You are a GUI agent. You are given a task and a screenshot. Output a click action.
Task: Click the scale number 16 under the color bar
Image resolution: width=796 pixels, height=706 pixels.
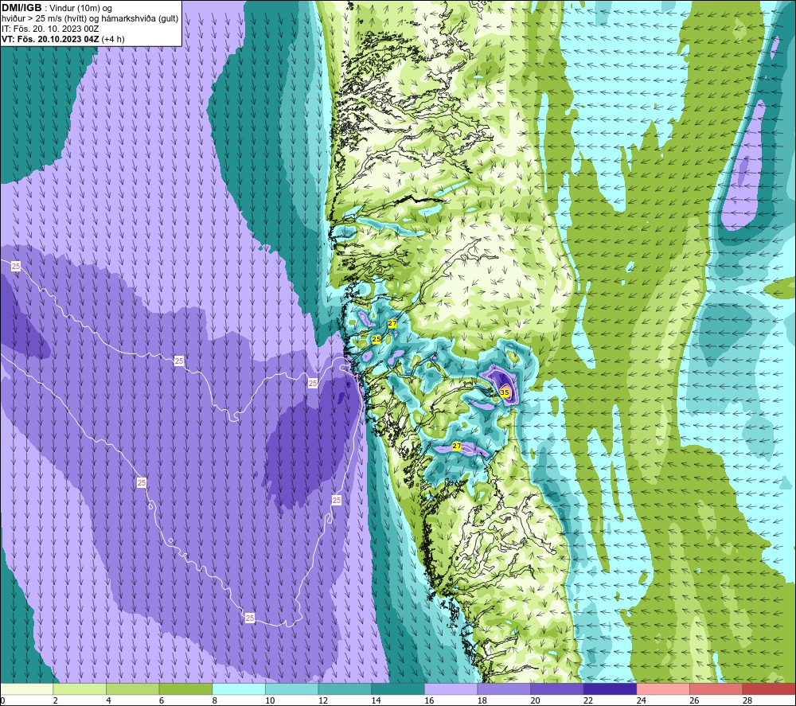[429, 700]
